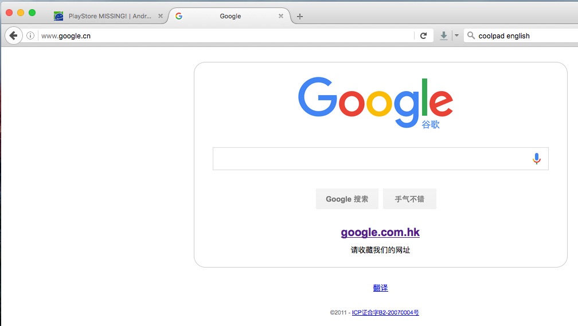Open a new tab with the plus button
This screenshot has width=578, height=326.
click(x=299, y=16)
